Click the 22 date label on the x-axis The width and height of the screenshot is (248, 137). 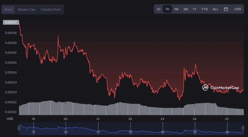[130, 119]
